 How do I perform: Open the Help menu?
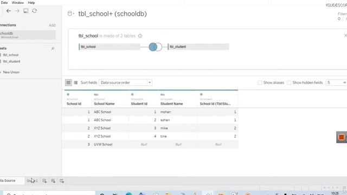pos(31,3)
